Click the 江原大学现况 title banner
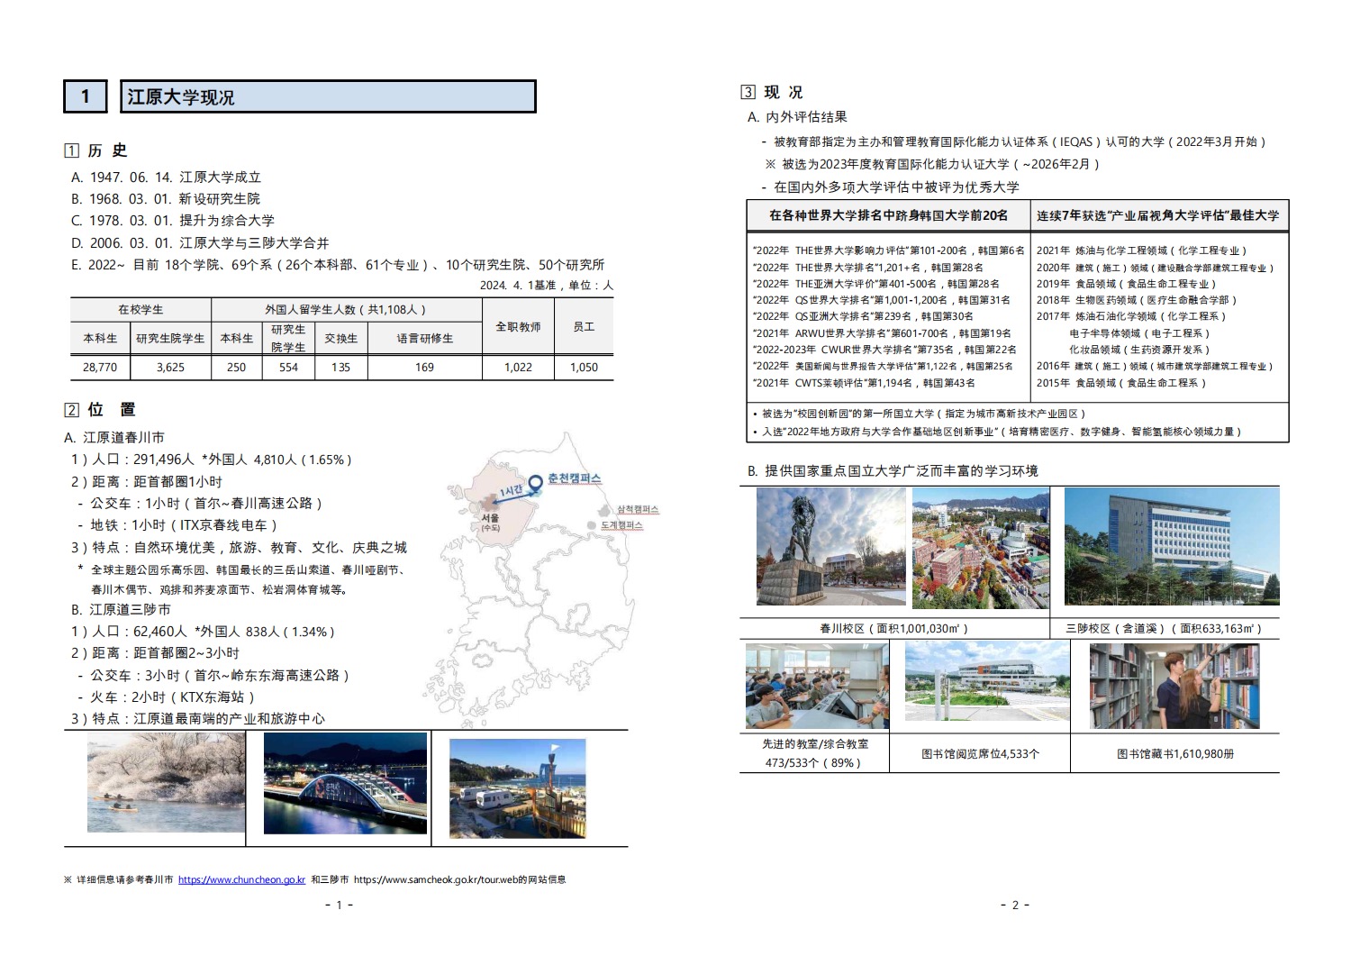 [328, 96]
